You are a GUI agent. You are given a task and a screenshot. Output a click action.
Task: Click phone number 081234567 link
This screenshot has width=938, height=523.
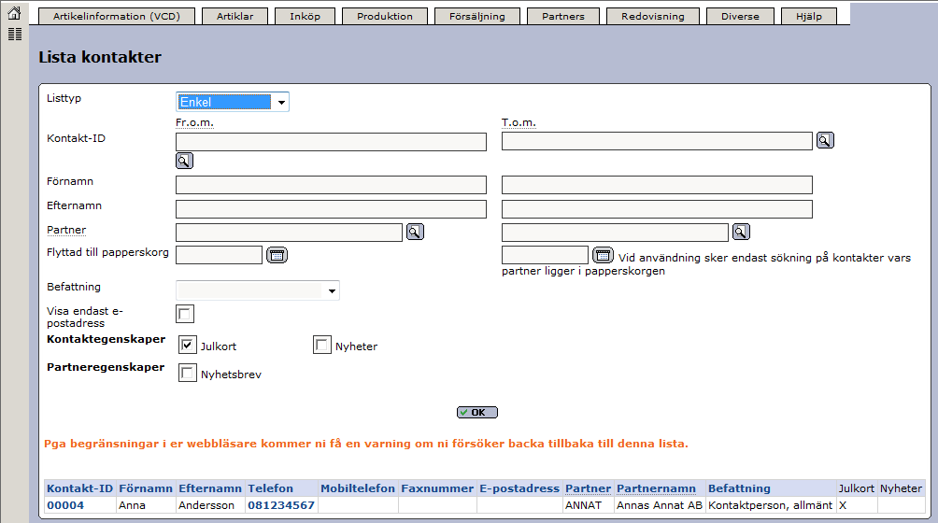coord(281,505)
